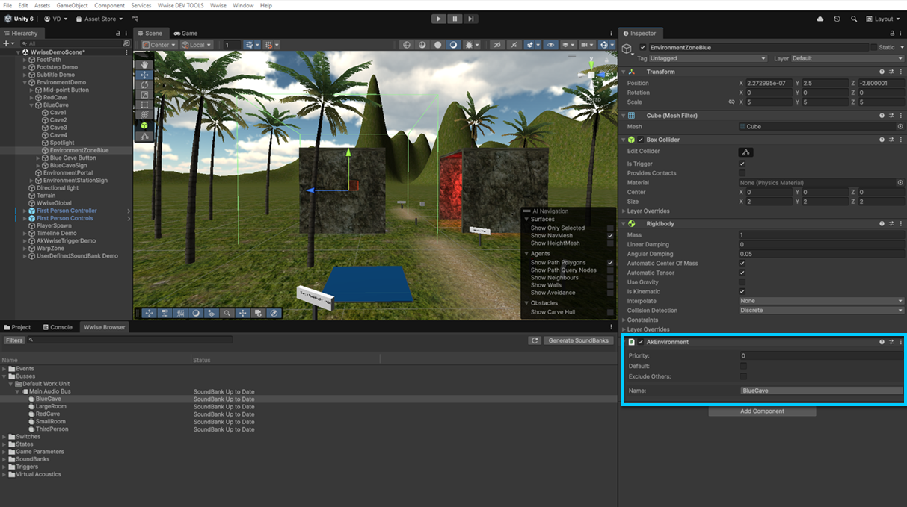Click the Edit Collider icon button
907x507 pixels.
[745, 152]
